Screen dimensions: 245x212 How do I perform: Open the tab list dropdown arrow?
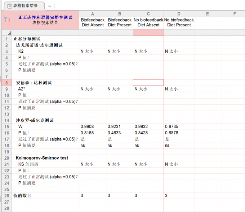[50, 6]
